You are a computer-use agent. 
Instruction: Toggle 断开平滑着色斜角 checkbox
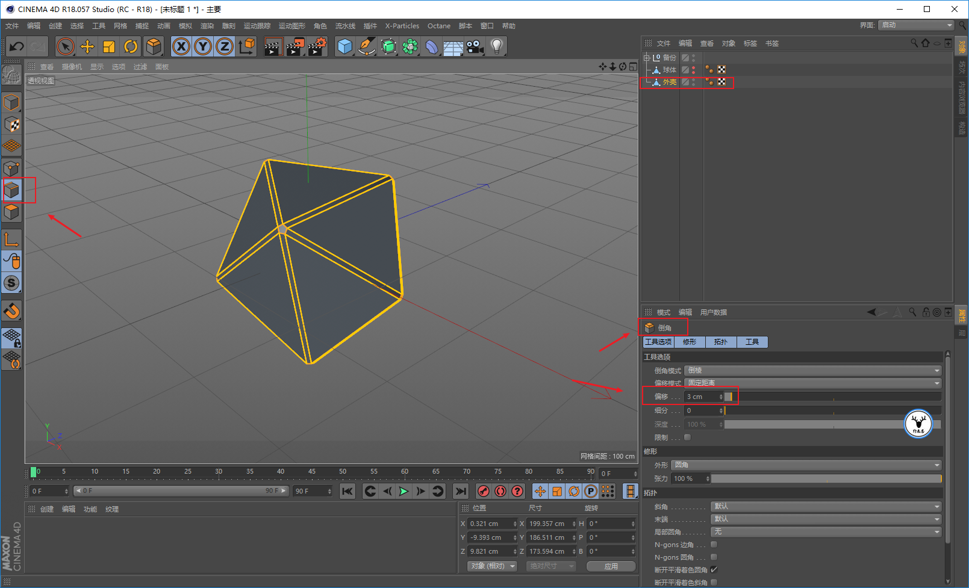point(714,583)
